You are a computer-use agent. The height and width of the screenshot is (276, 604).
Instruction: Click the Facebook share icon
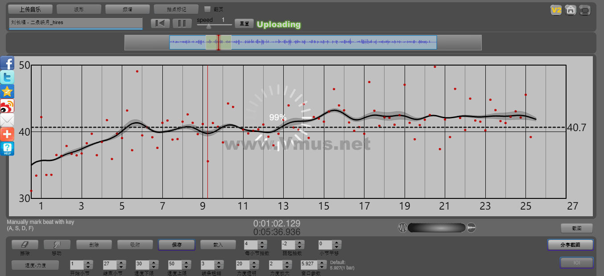tap(7, 63)
